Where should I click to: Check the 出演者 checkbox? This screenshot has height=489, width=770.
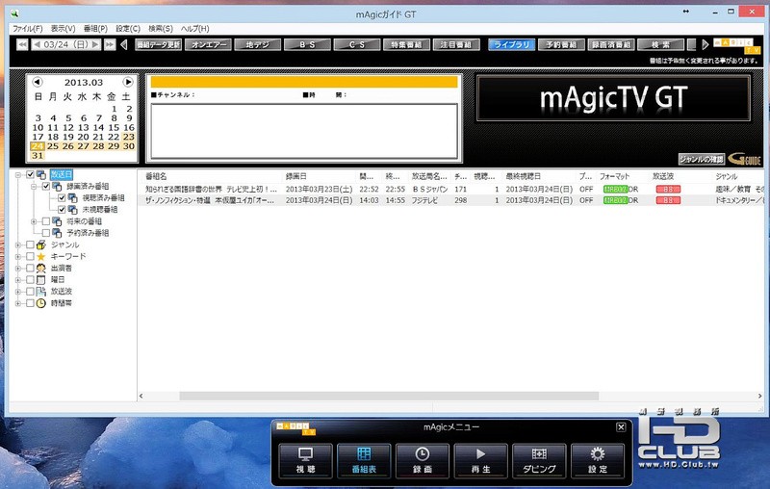point(31,268)
